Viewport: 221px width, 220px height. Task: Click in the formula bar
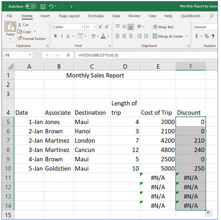tap(146, 55)
